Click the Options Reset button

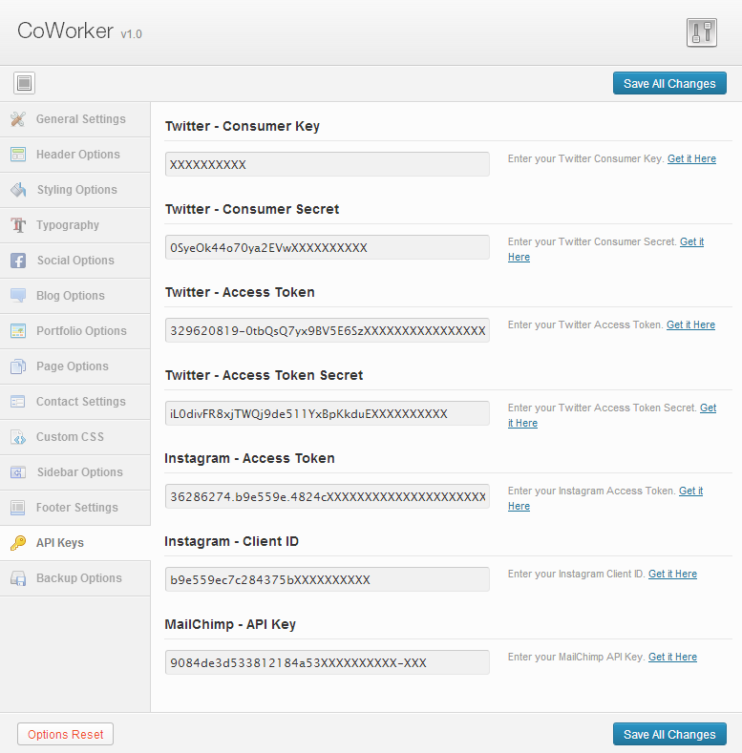[65, 734]
